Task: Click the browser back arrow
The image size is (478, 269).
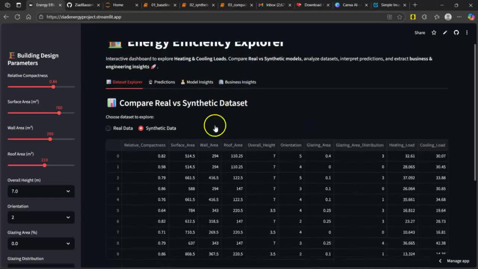Action: [6, 17]
